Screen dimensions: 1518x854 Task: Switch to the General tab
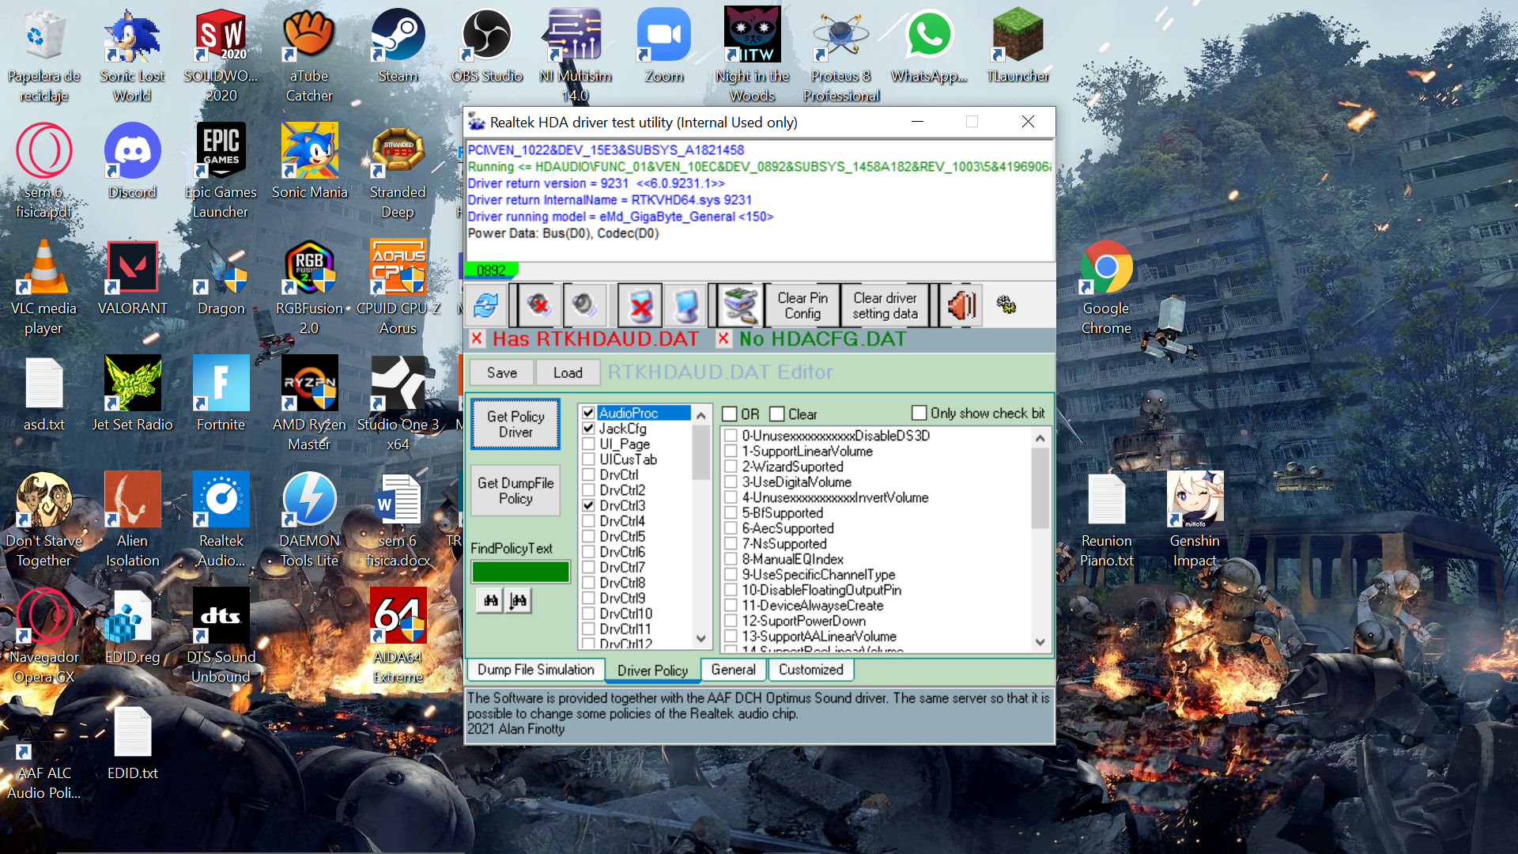point(733,670)
